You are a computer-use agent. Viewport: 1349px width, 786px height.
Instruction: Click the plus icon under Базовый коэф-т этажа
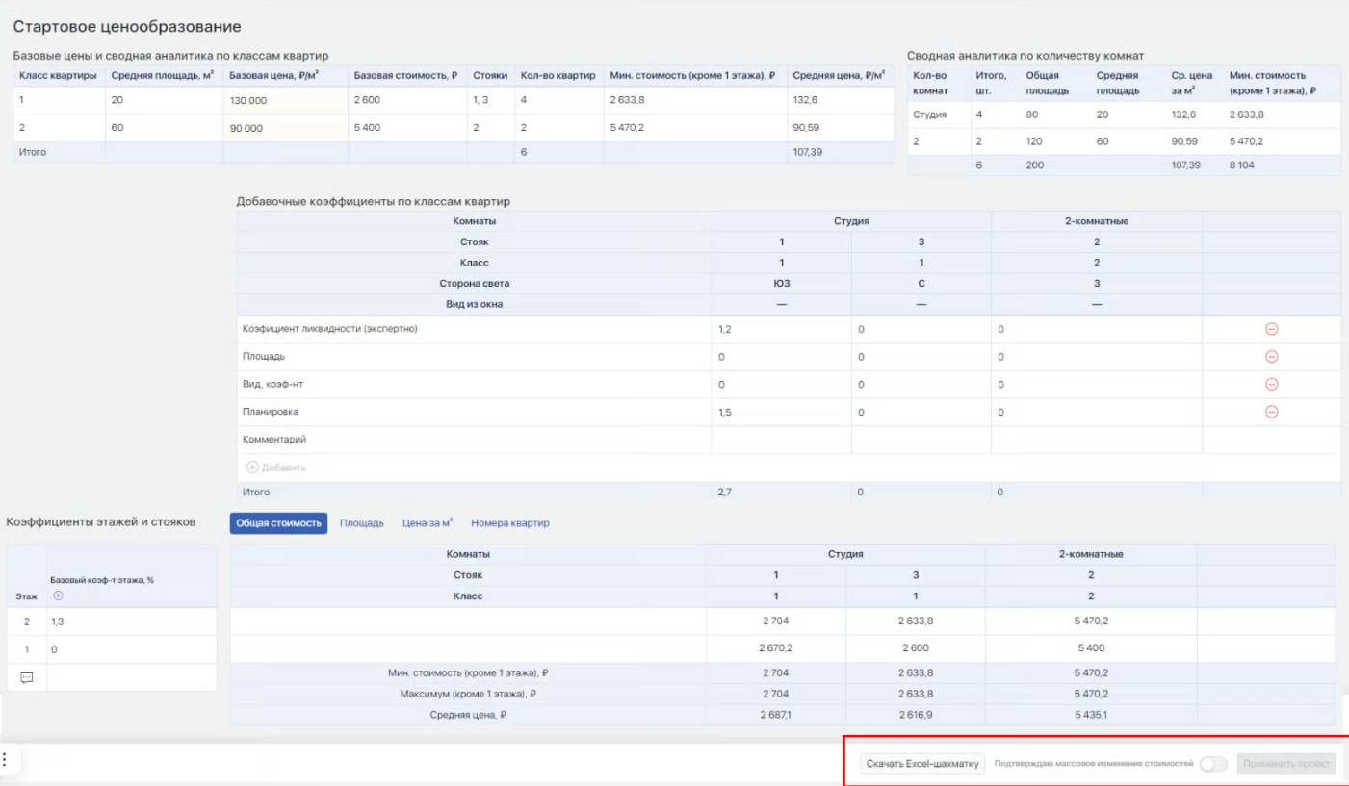56,596
